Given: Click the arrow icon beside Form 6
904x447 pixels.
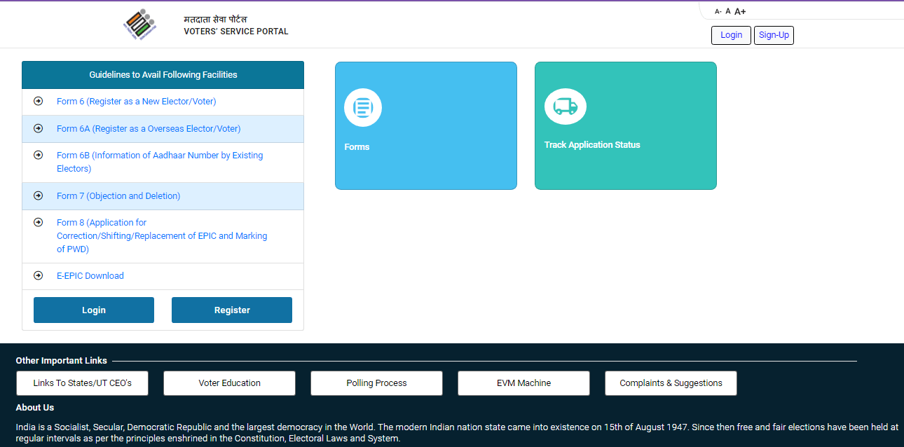Looking at the screenshot, I should pos(38,101).
